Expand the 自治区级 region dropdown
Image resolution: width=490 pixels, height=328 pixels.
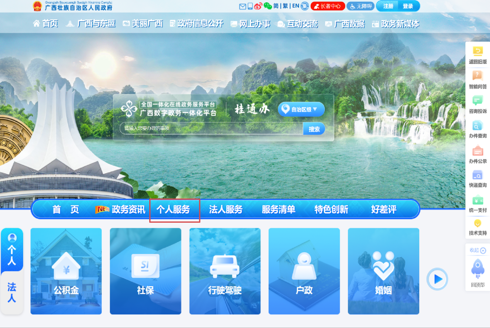pos(301,109)
